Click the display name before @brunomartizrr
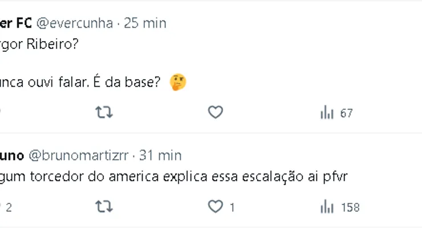 [x=11, y=155]
